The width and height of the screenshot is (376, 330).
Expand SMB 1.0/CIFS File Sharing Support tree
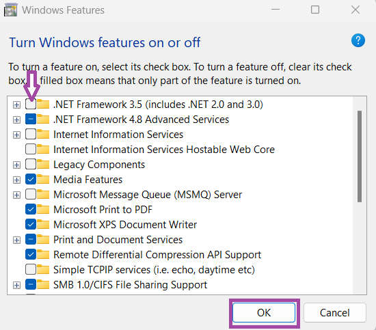(x=16, y=285)
